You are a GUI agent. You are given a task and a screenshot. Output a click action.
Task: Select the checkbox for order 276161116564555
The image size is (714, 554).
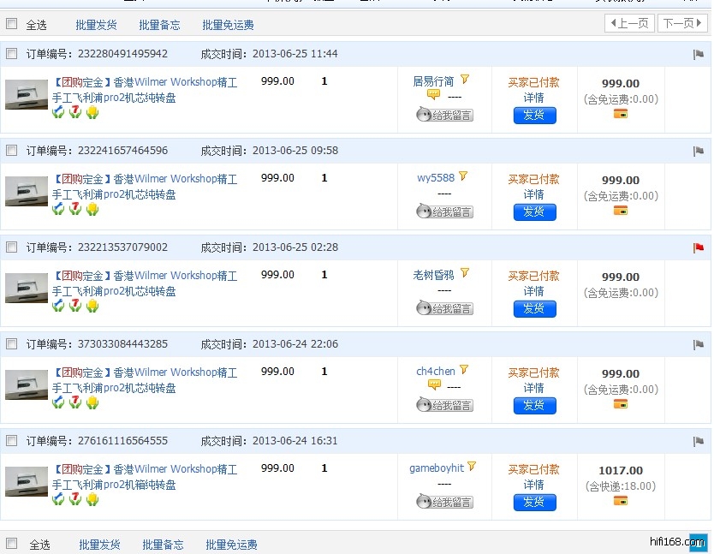coord(12,441)
